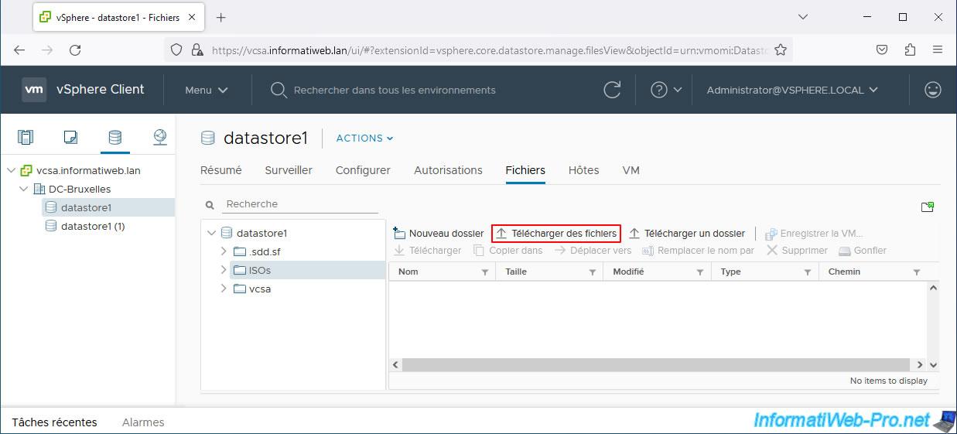957x434 pixels.
Task: Open the Administrator@VSPHERE.LOCAL user menu
Action: [792, 90]
